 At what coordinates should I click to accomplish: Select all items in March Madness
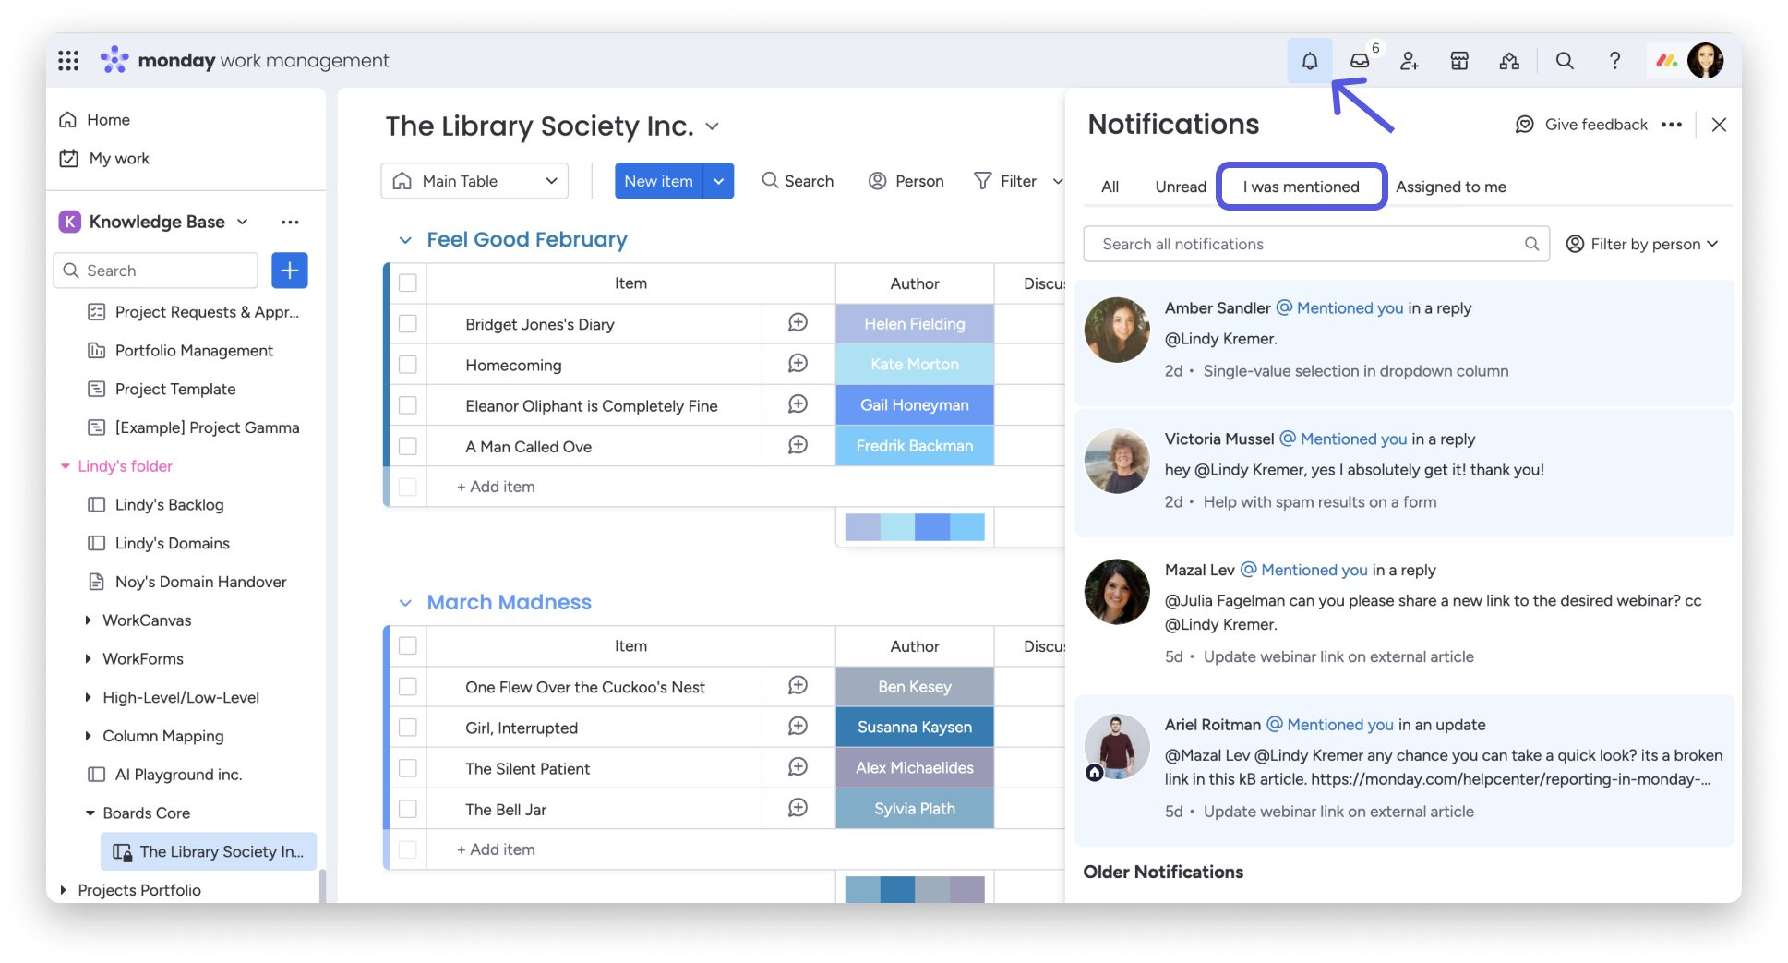408,646
